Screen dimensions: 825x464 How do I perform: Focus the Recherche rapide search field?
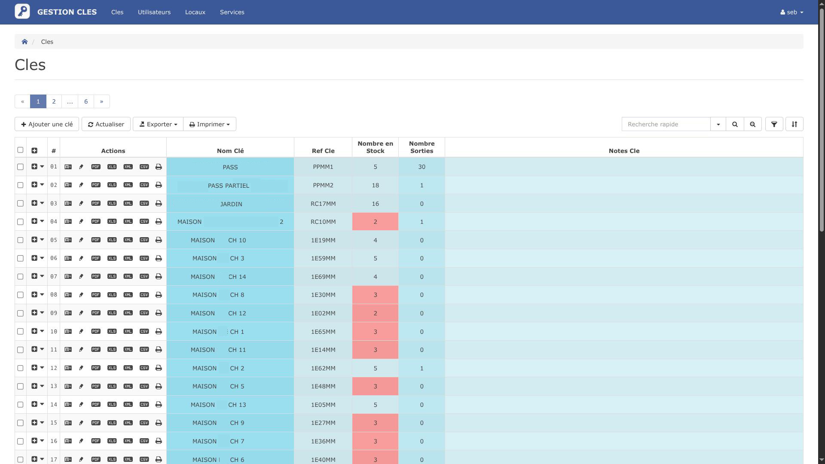coord(666,124)
